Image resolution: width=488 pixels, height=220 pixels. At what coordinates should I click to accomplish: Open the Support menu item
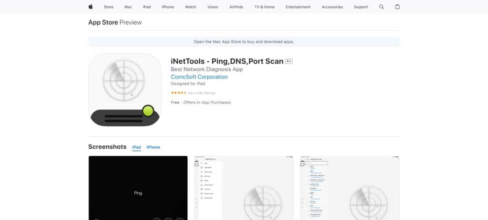point(361,7)
